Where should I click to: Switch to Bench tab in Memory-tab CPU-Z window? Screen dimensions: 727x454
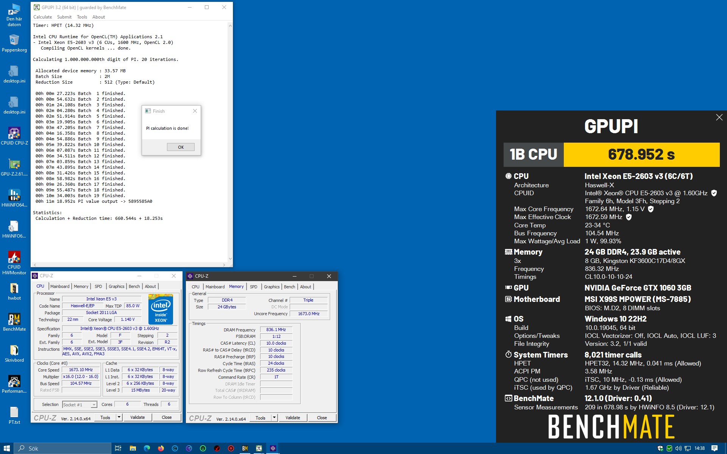[289, 287]
